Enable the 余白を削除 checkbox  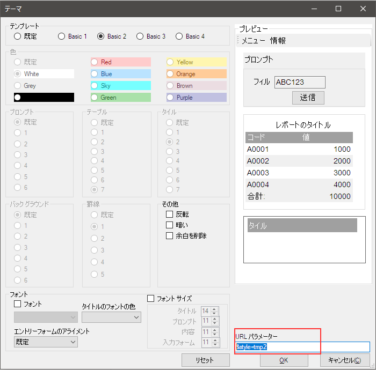170,236
